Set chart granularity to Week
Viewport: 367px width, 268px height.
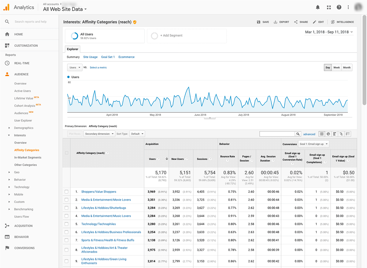point(336,68)
